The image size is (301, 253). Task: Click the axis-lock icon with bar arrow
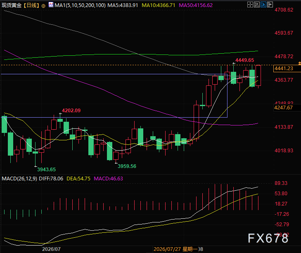click(x=257, y=5)
